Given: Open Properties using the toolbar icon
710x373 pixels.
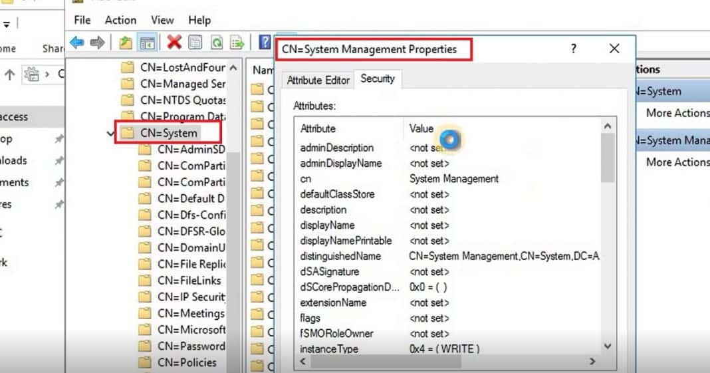Looking at the screenshot, I should click(x=195, y=43).
